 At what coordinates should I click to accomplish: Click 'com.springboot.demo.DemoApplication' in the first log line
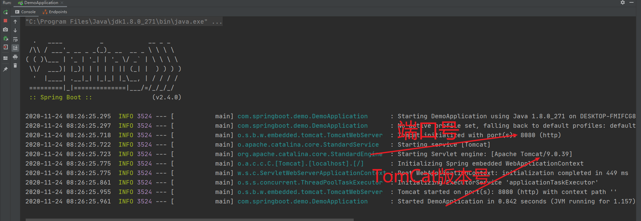[303, 116]
